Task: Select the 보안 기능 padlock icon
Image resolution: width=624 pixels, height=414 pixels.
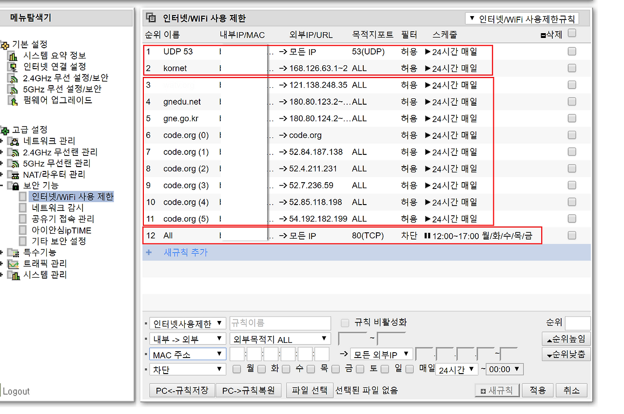Action: [x=16, y=186]
